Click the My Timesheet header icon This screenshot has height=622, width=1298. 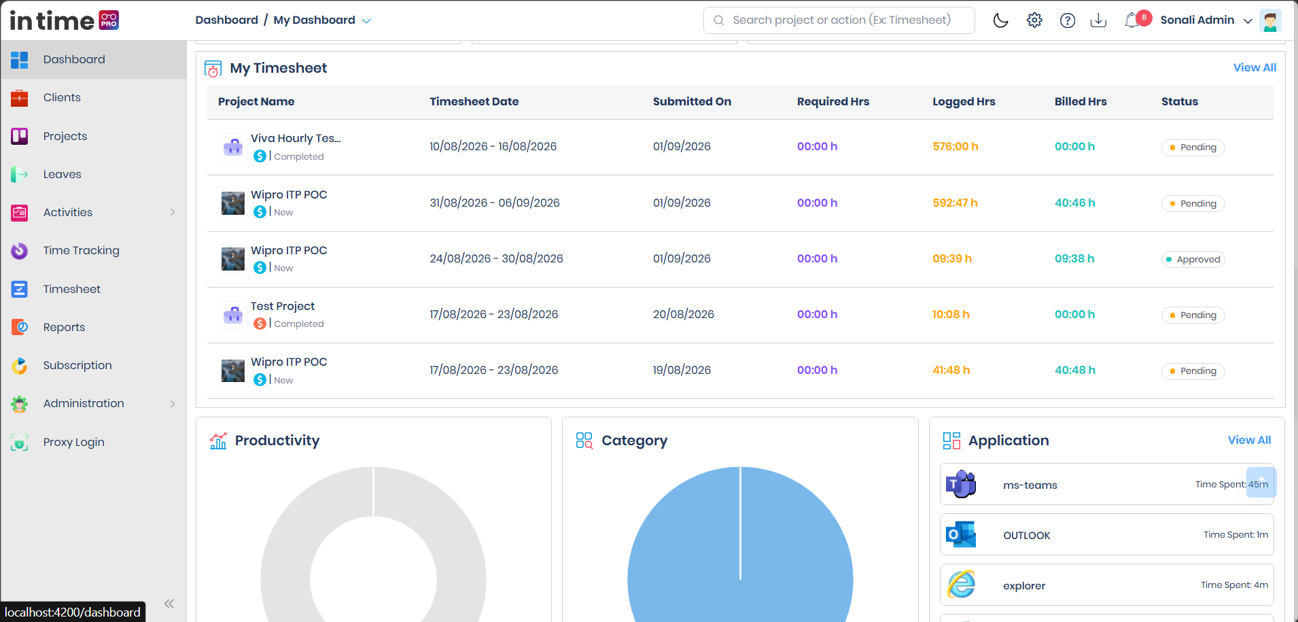213,69
